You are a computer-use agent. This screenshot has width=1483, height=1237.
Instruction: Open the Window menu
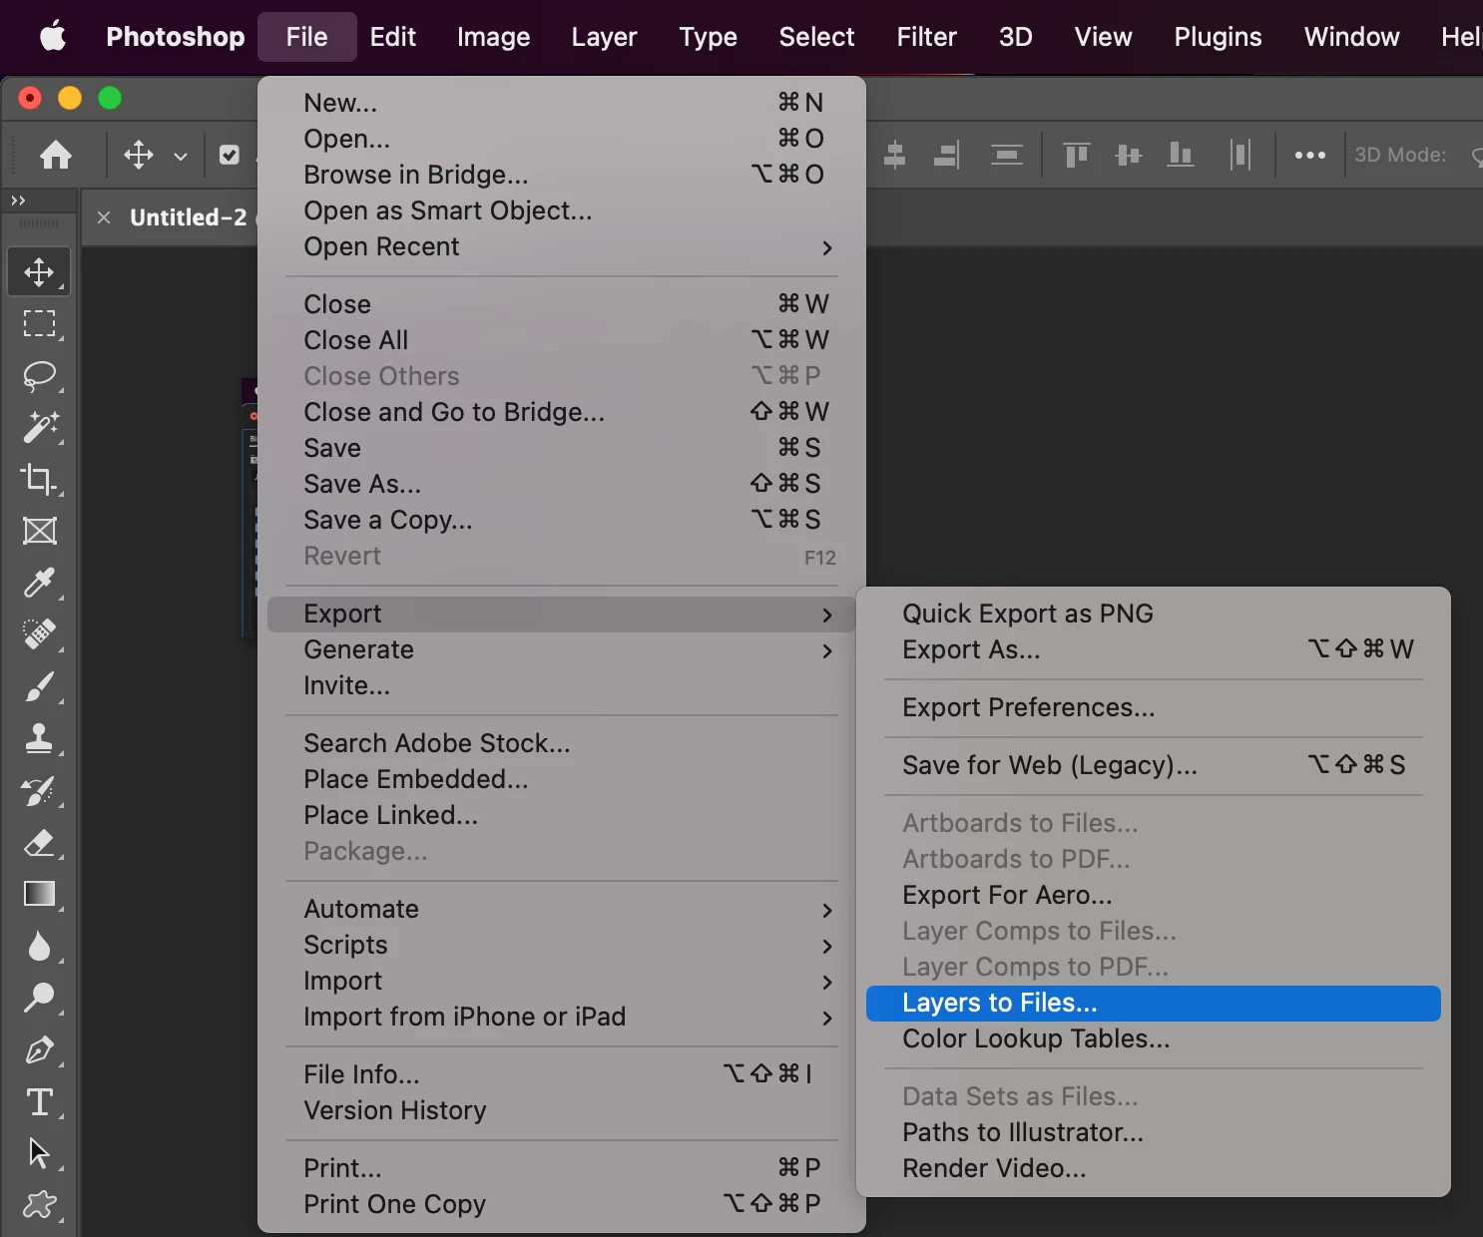click(x=1351, y=37)
